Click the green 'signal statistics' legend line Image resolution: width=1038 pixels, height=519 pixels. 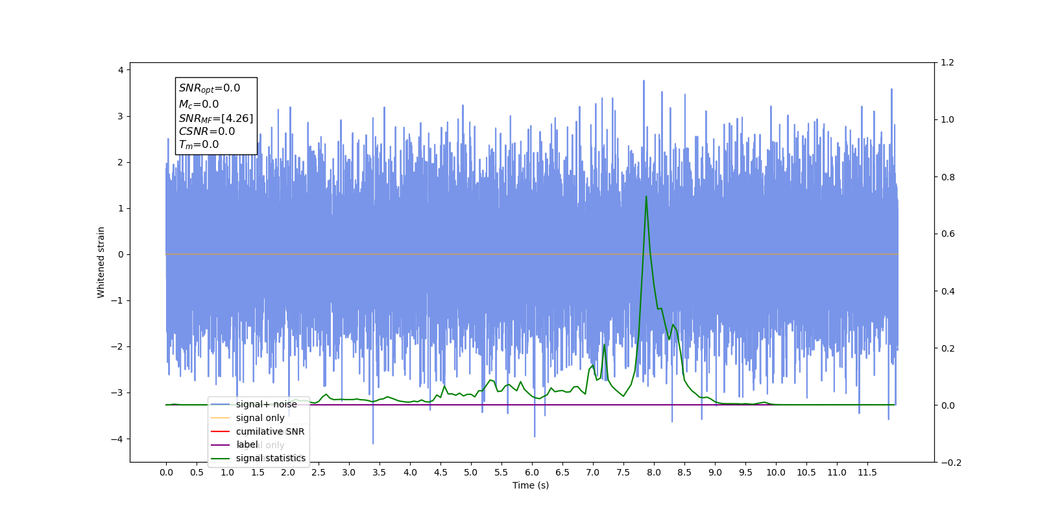[220, 459]
